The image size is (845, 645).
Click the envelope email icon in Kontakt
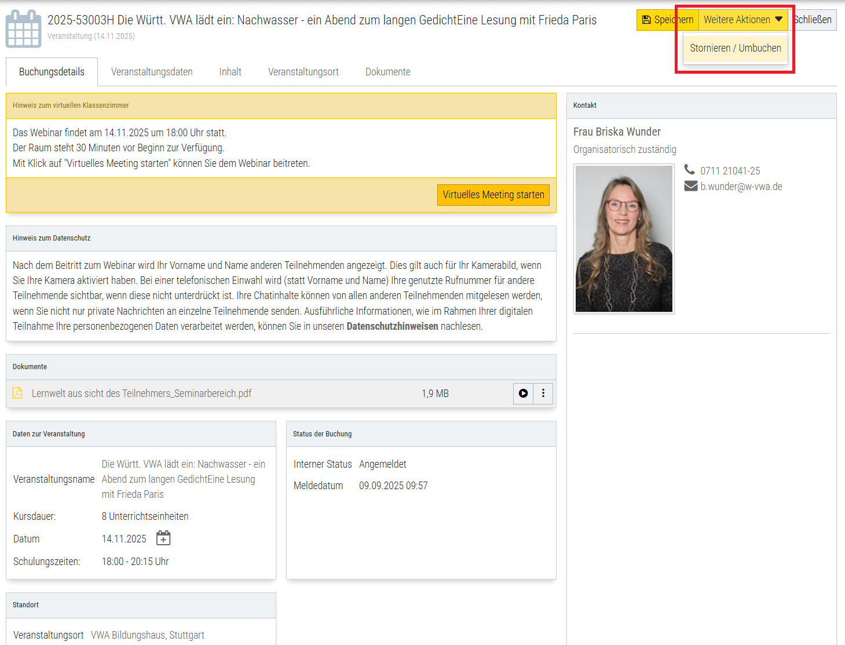690,186
